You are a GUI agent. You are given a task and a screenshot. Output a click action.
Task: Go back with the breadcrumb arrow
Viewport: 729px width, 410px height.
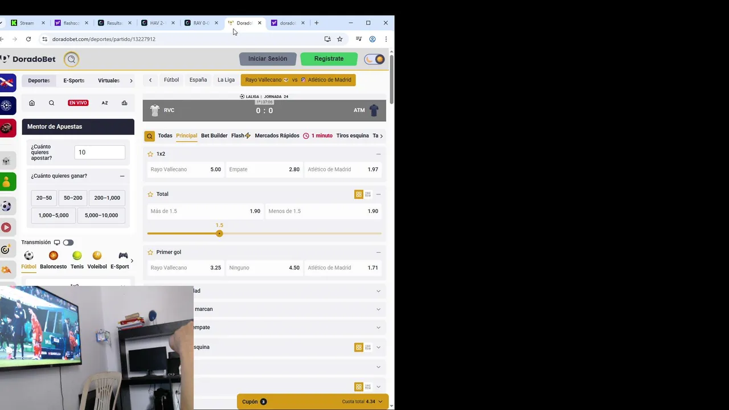click(x=150, y=80)
